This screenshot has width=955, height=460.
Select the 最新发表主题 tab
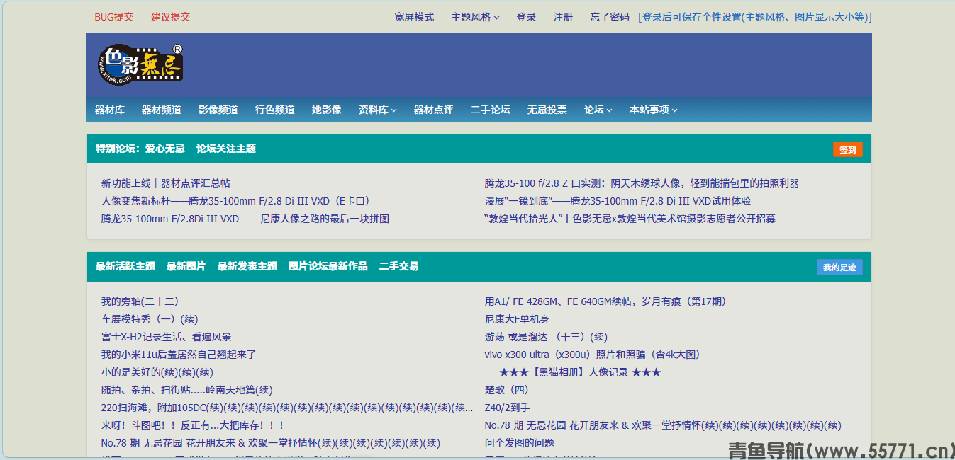click(x=247, y=266)
